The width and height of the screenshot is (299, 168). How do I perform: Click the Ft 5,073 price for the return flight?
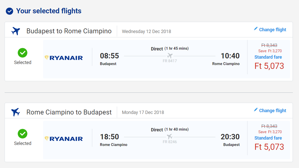click(x=269, y=147)
